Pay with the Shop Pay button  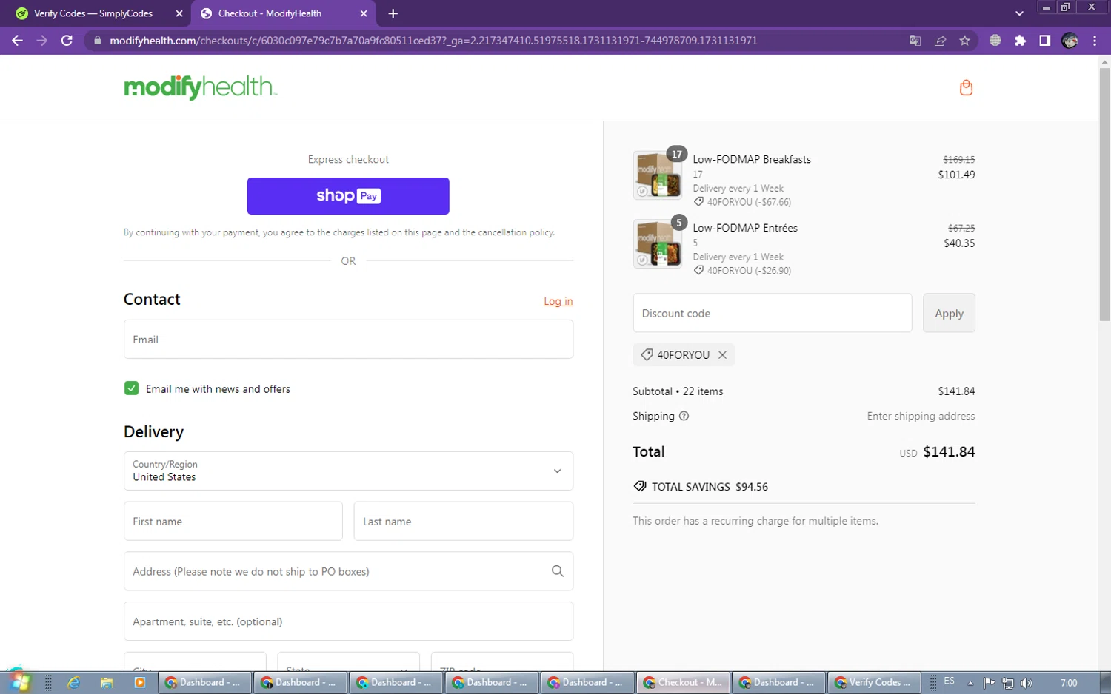tap(348, 196)
